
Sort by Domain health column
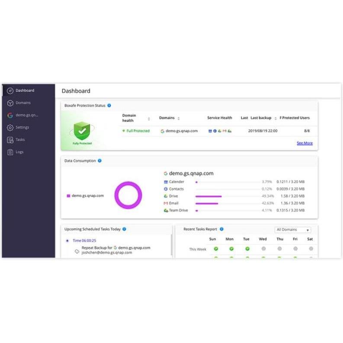pos(149,119)
